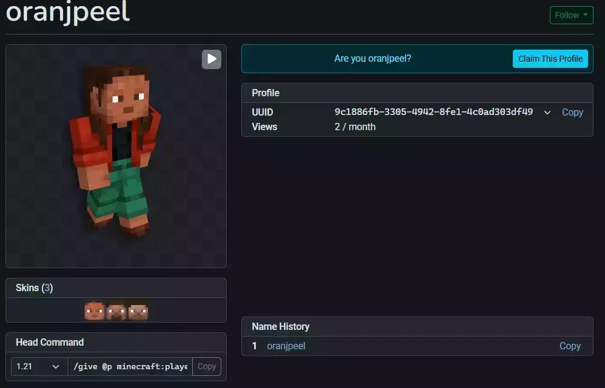Click the /give head command field
The width and height of the screenshot is (605, 388).
[x=130, y=366]
